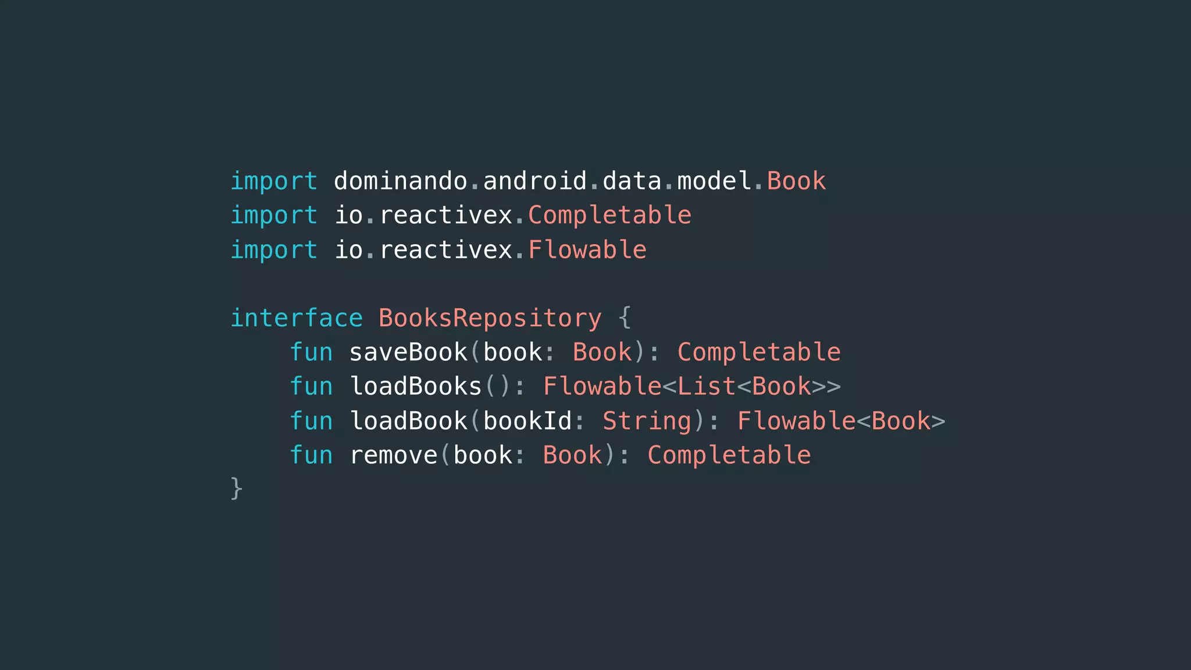Click 'io.reactivex' in the Flowable import
The image size is (1191, 670).
tap(423, 250)
